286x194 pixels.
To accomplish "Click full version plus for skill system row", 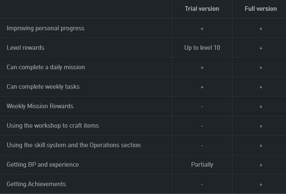I will click(x=261, y=145).
